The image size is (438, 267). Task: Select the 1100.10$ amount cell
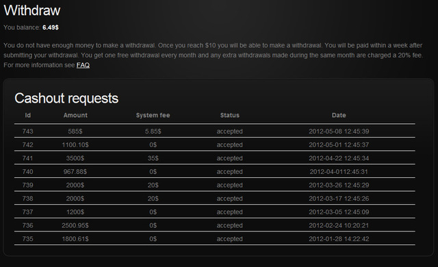(x=75, y=144)
